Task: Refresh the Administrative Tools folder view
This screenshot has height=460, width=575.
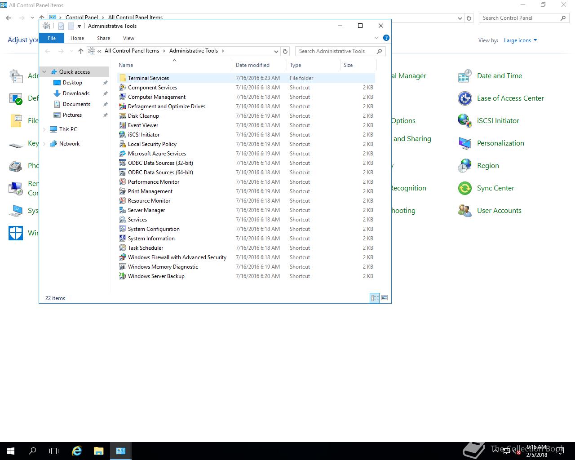Action: point(285,51)
